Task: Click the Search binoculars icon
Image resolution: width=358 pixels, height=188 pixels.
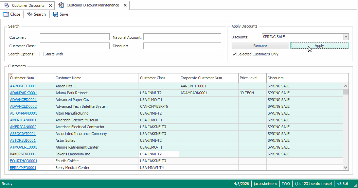Action: (x=30, y=14)
